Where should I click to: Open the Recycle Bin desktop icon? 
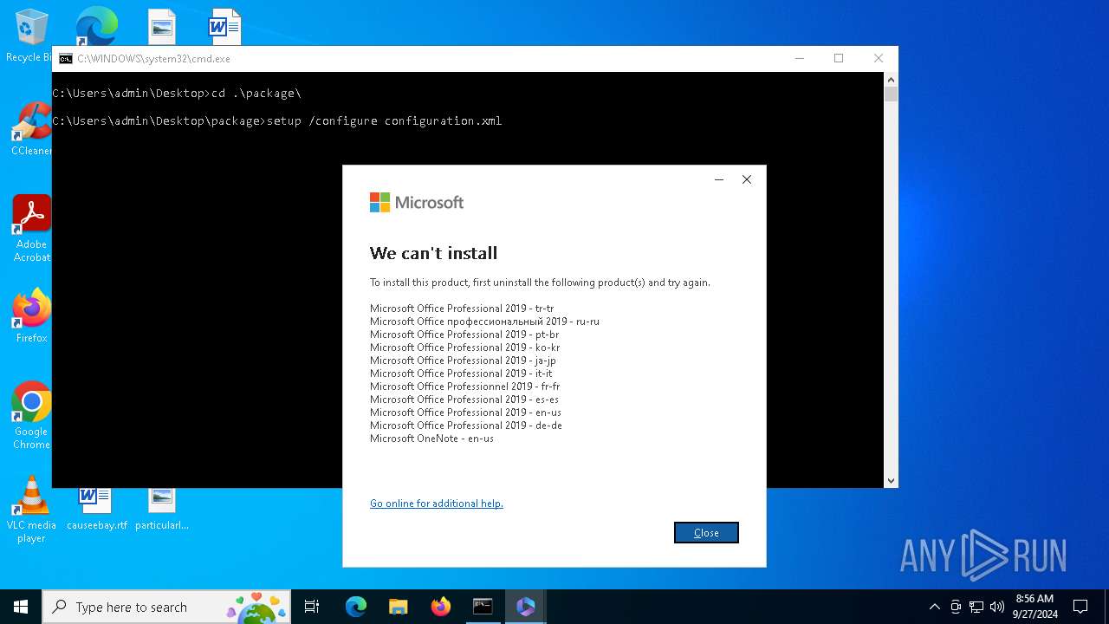29,35
